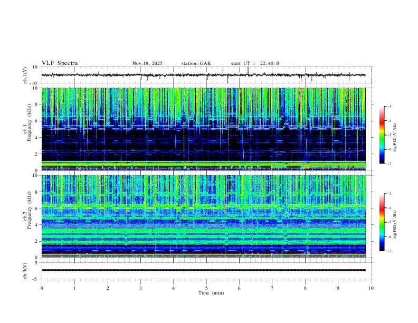Click time axis tick label "10"
Viewport: 418px width, 323px height.
(371, 288)
